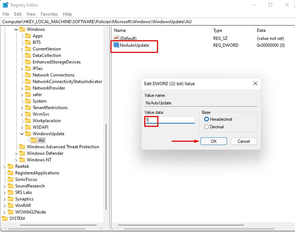The image size is (295, 232).
Task: Select the NoAutoUpdate value name
Action: coord(134,45)
